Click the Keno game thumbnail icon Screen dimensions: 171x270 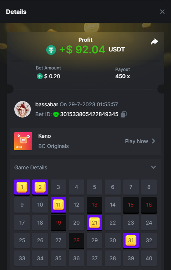[23, 141]
